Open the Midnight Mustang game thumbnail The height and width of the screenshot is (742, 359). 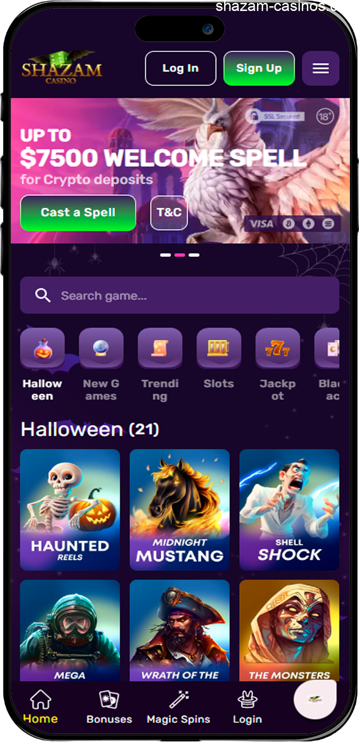coord(180,510)
